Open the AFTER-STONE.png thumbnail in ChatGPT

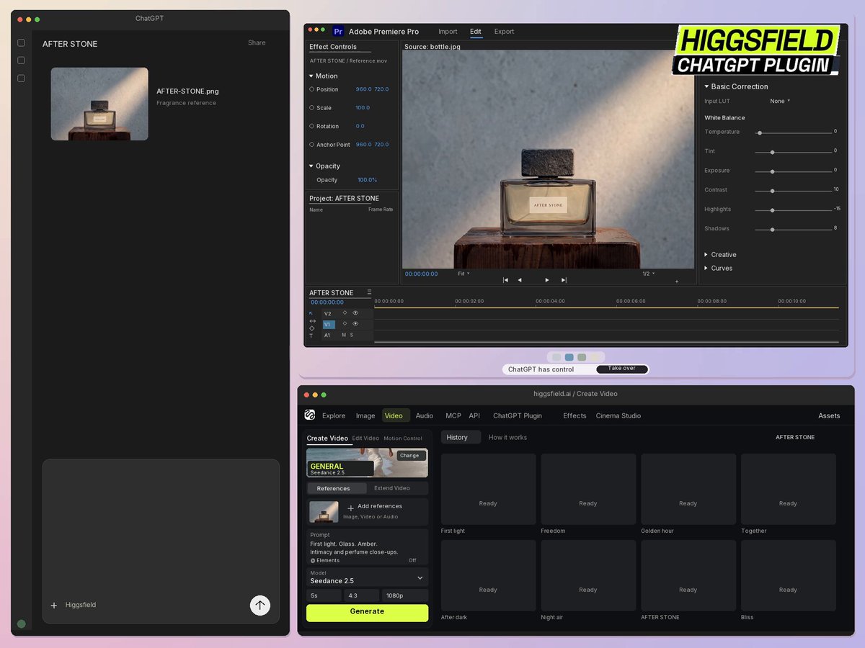point(99,104)
